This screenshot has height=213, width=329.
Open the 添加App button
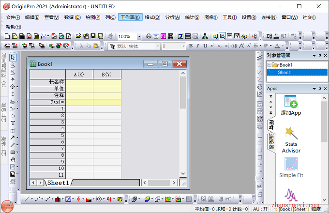coord(291,106)
